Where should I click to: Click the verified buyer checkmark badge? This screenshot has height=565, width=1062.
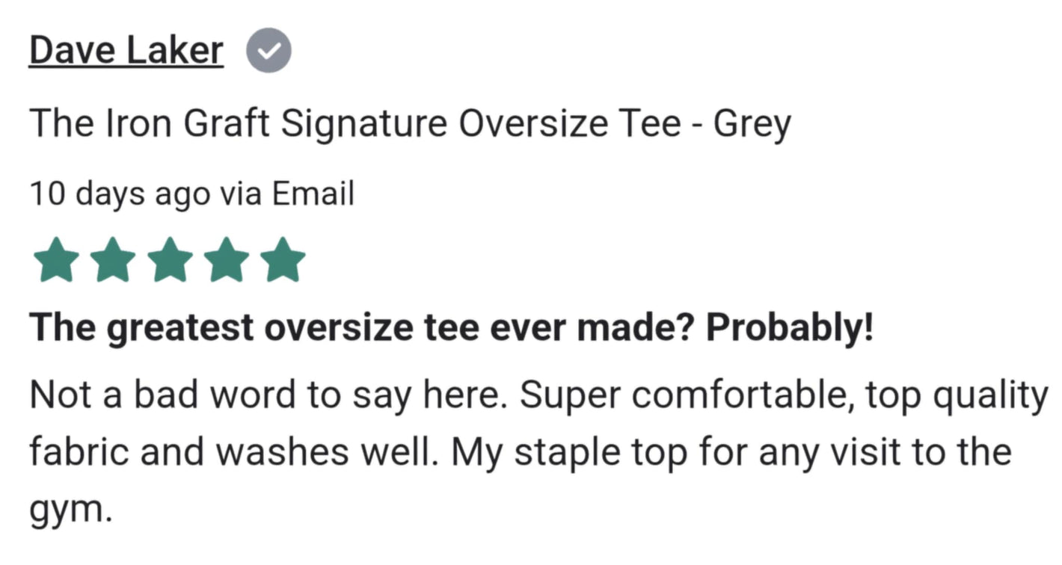pos(268,50)
